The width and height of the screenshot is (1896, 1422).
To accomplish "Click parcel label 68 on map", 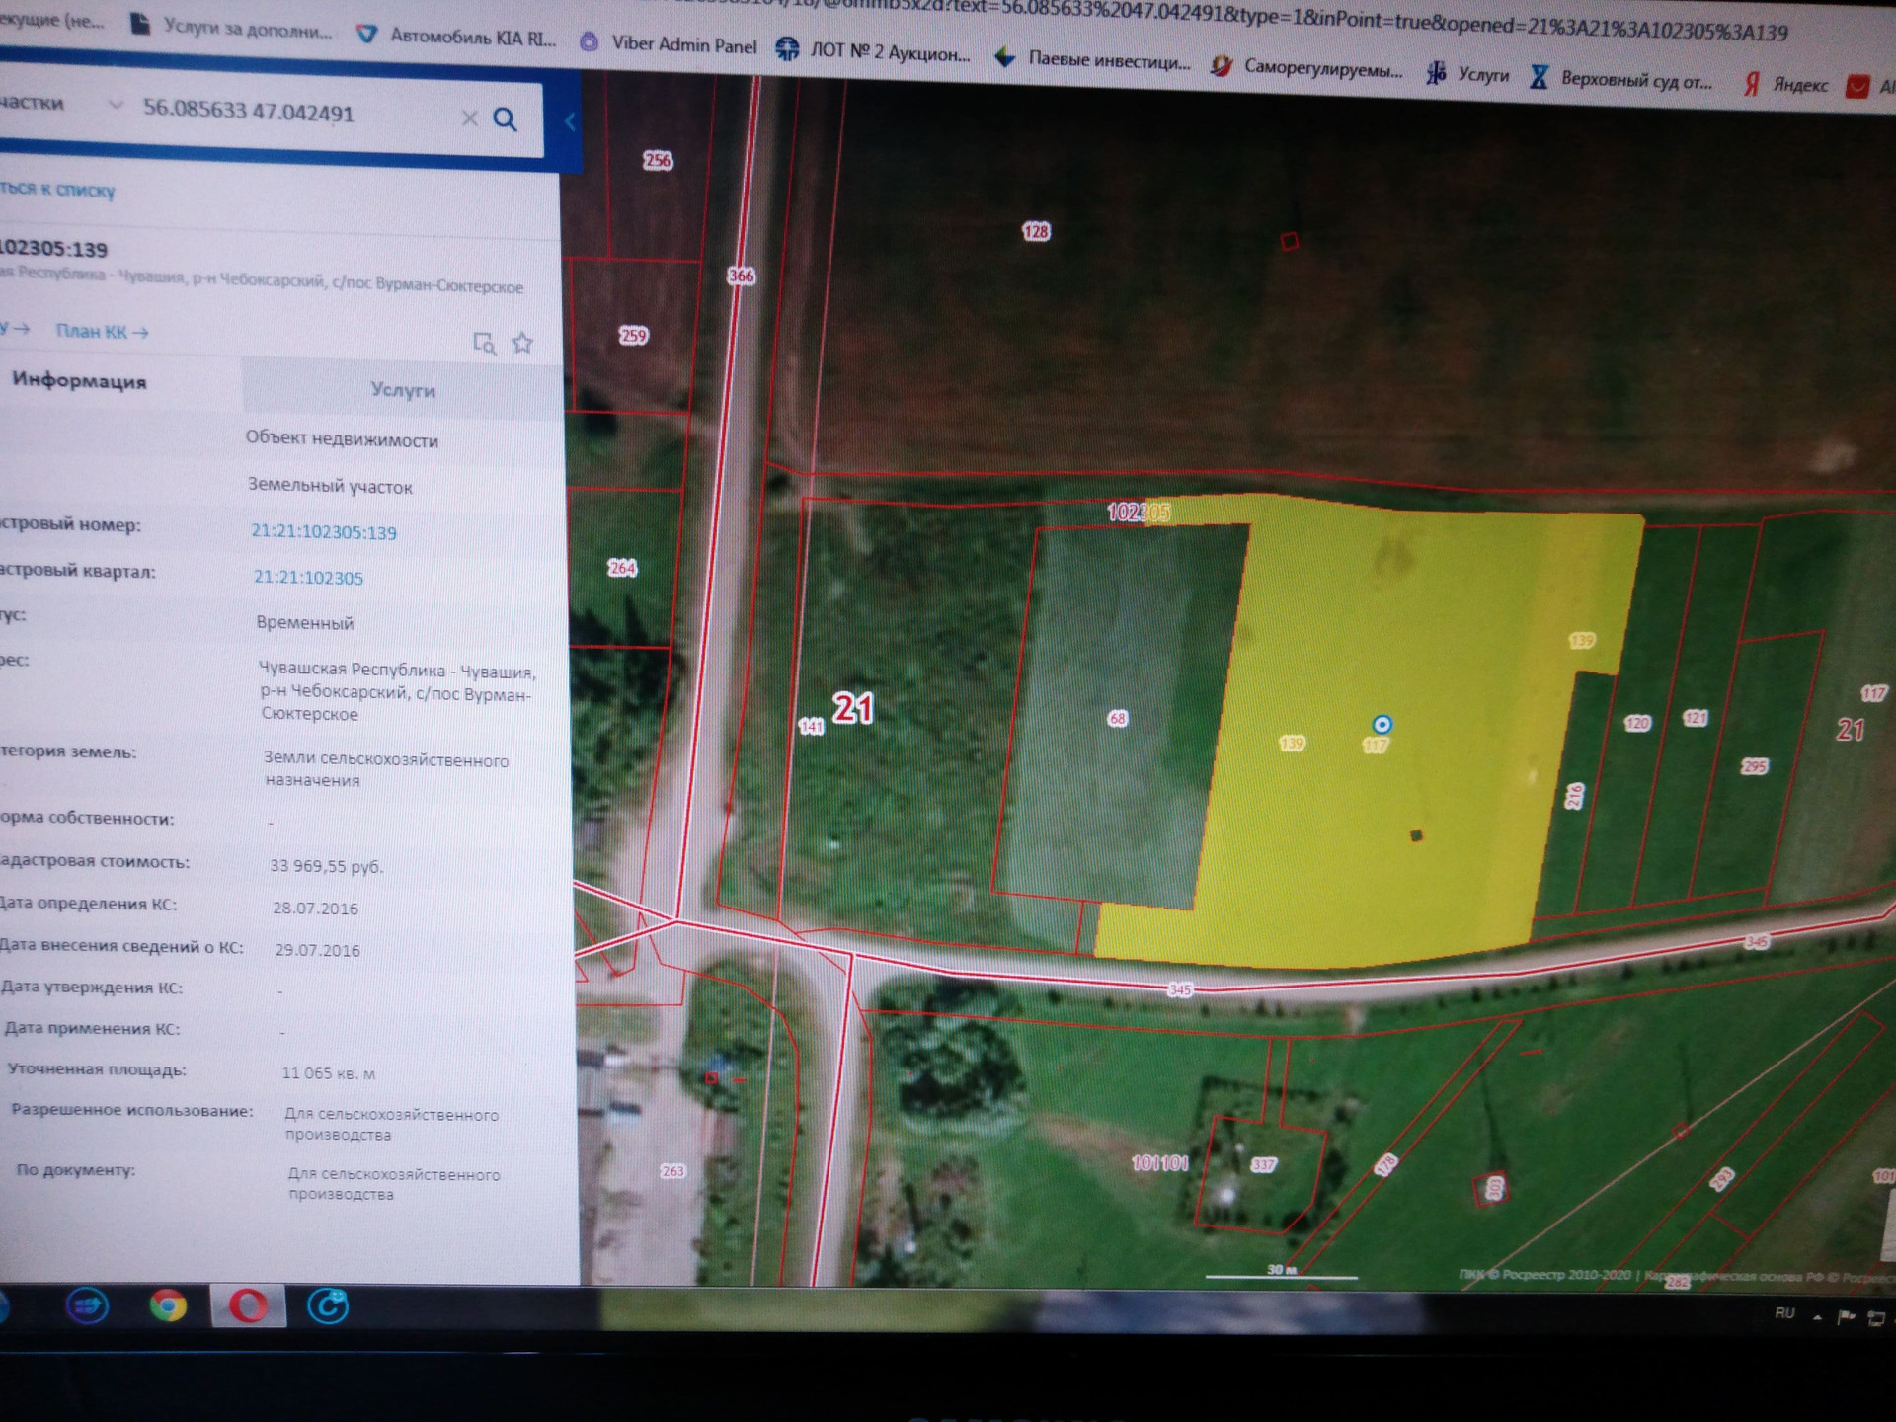I will click(x=1117, y=718).
